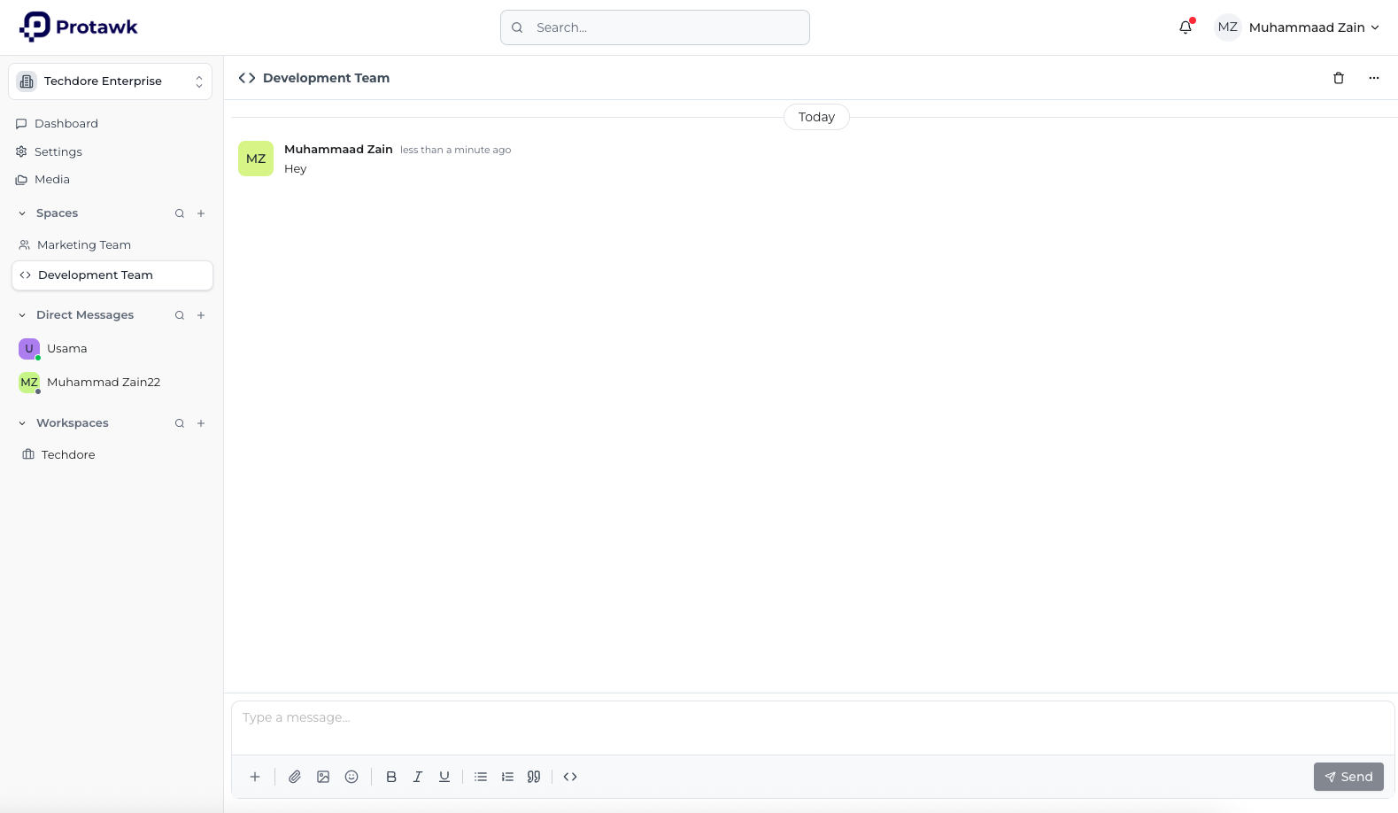Send the message

pos(1348,777)
